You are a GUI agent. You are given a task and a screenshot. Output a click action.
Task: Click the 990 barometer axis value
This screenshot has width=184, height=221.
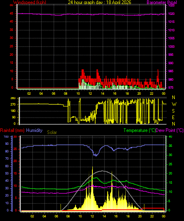click(x=171, y=63)
